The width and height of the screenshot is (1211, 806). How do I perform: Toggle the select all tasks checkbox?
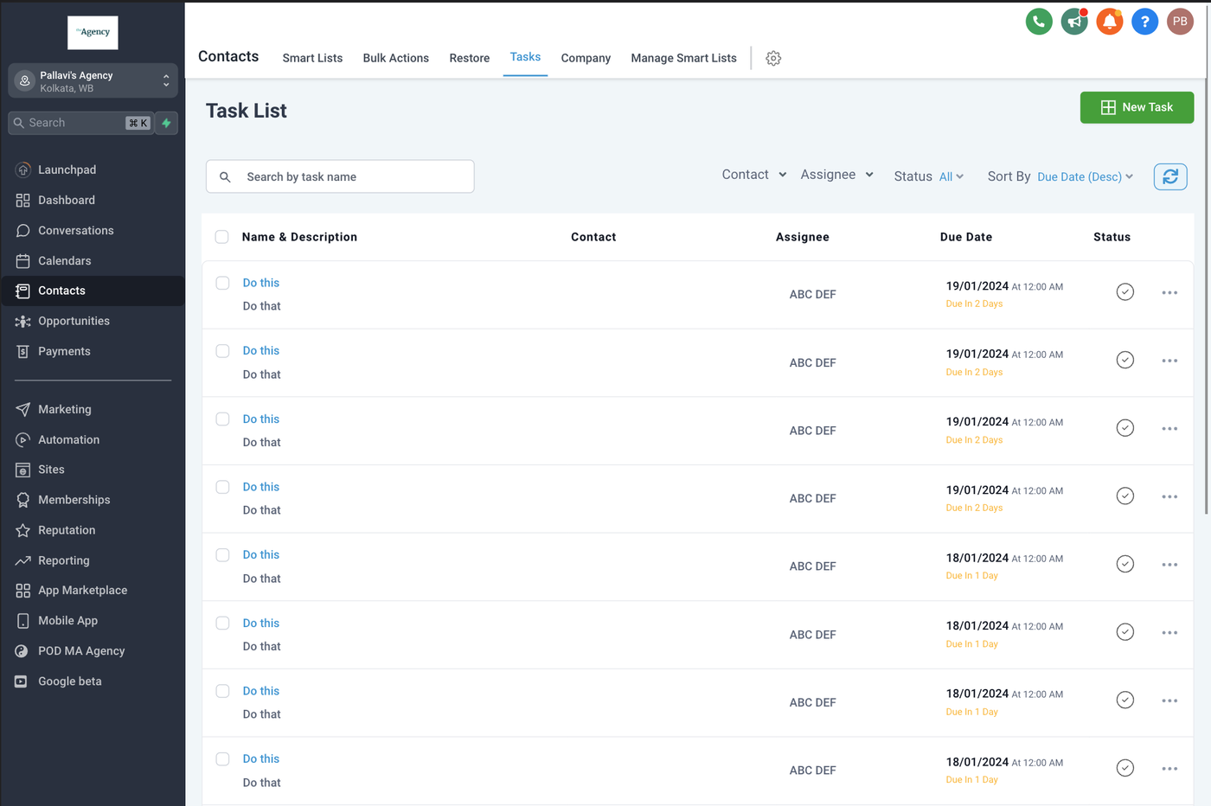pos(222,237)
